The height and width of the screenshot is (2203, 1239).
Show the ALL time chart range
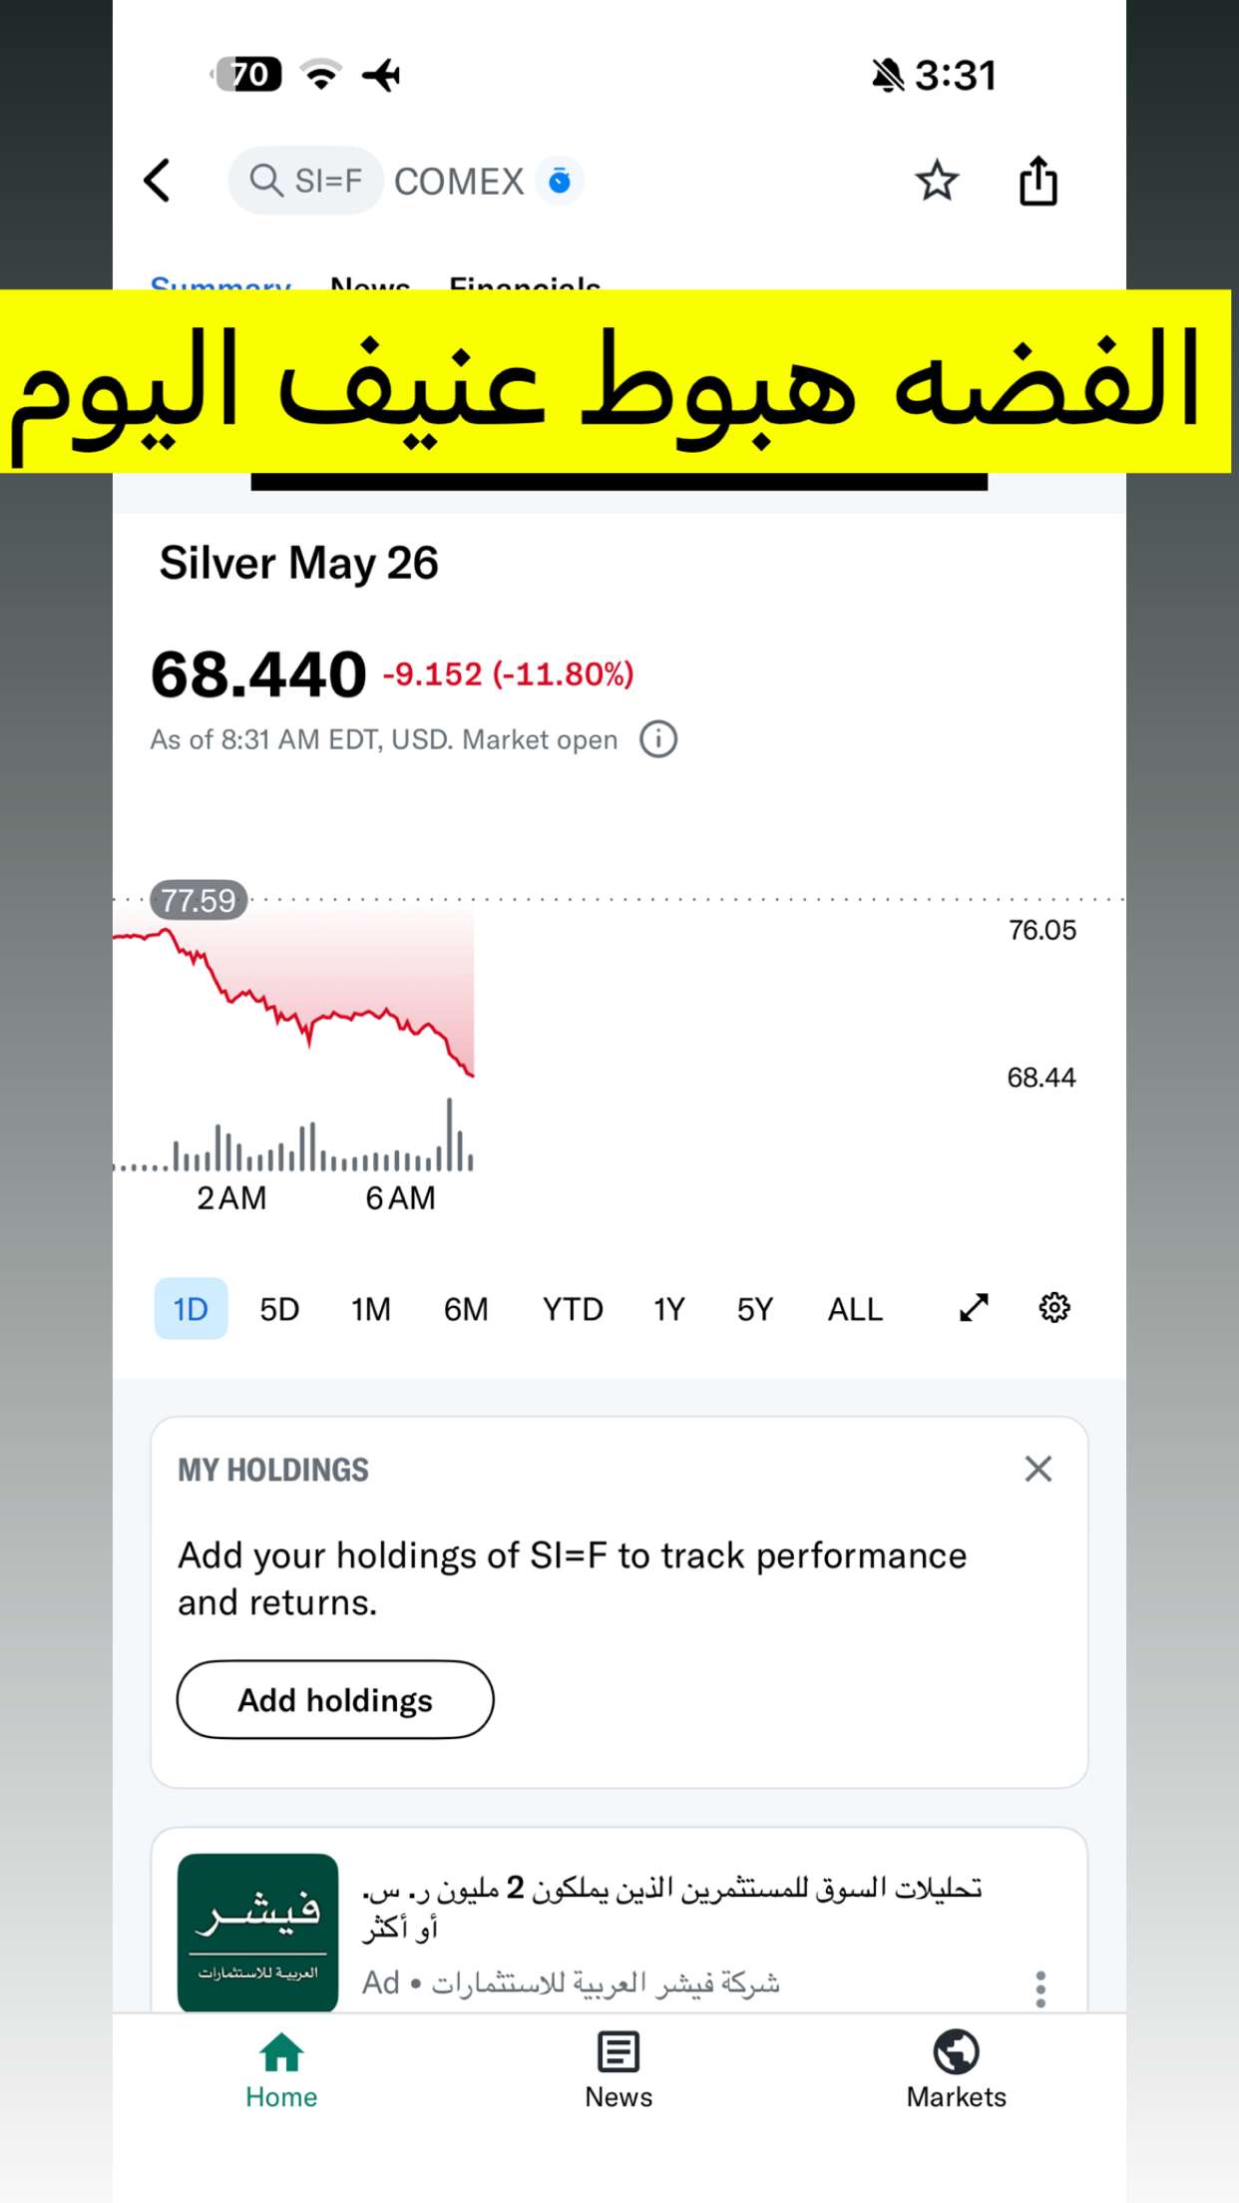coord(855,1308)
